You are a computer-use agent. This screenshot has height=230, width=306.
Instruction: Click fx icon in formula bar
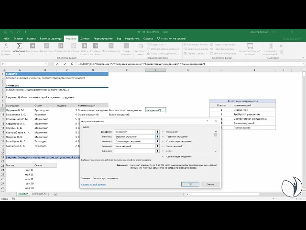72,64
